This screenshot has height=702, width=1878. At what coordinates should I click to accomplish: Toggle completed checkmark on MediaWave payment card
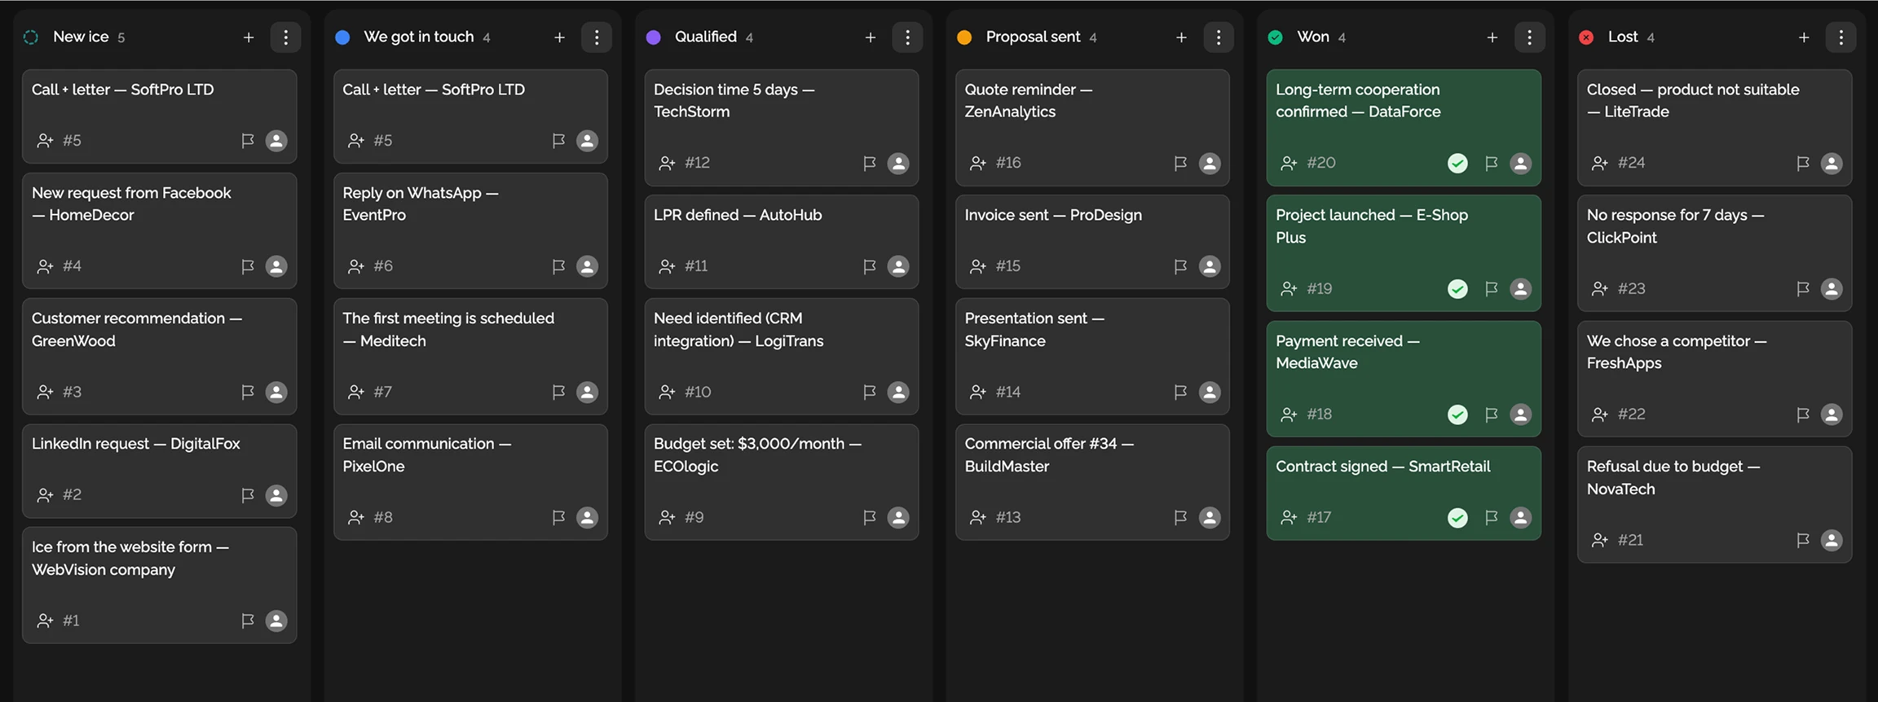(1457, 415)
